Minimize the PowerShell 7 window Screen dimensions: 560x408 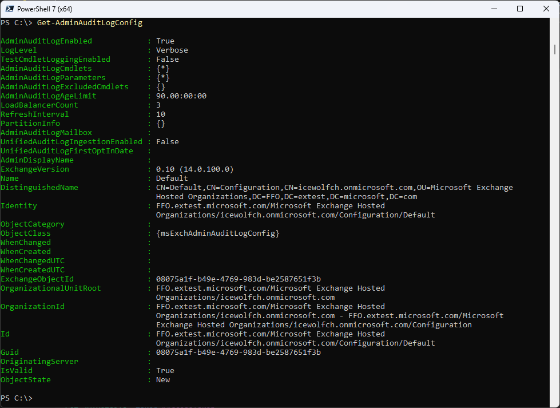[494, 9]
